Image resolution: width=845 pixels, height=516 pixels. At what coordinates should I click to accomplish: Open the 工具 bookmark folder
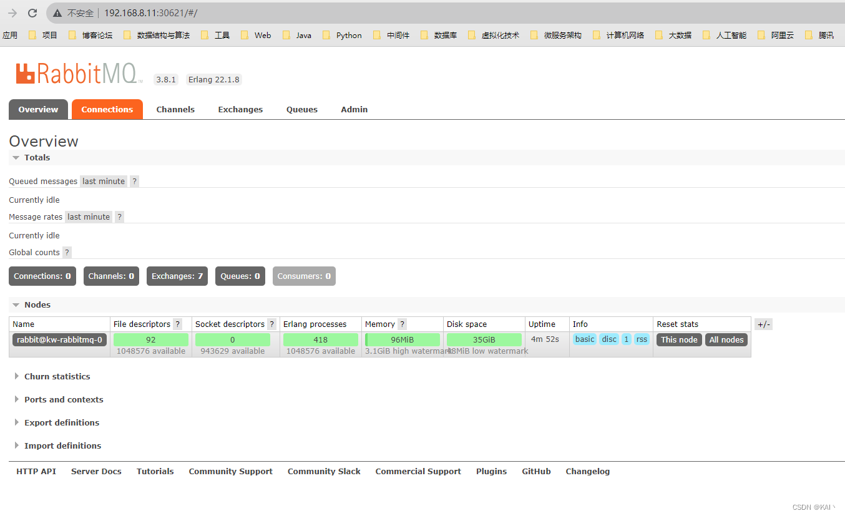pyautogui.click(x=215, y=36)
